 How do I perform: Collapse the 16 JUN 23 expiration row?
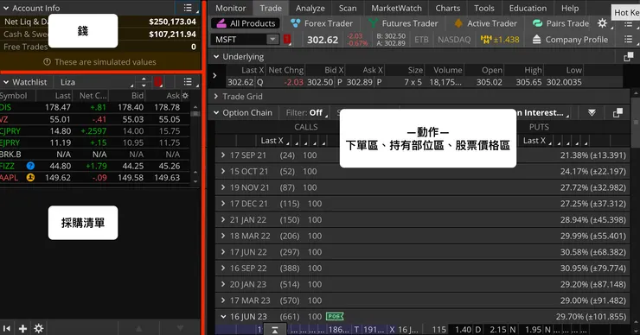pos(223,316)
